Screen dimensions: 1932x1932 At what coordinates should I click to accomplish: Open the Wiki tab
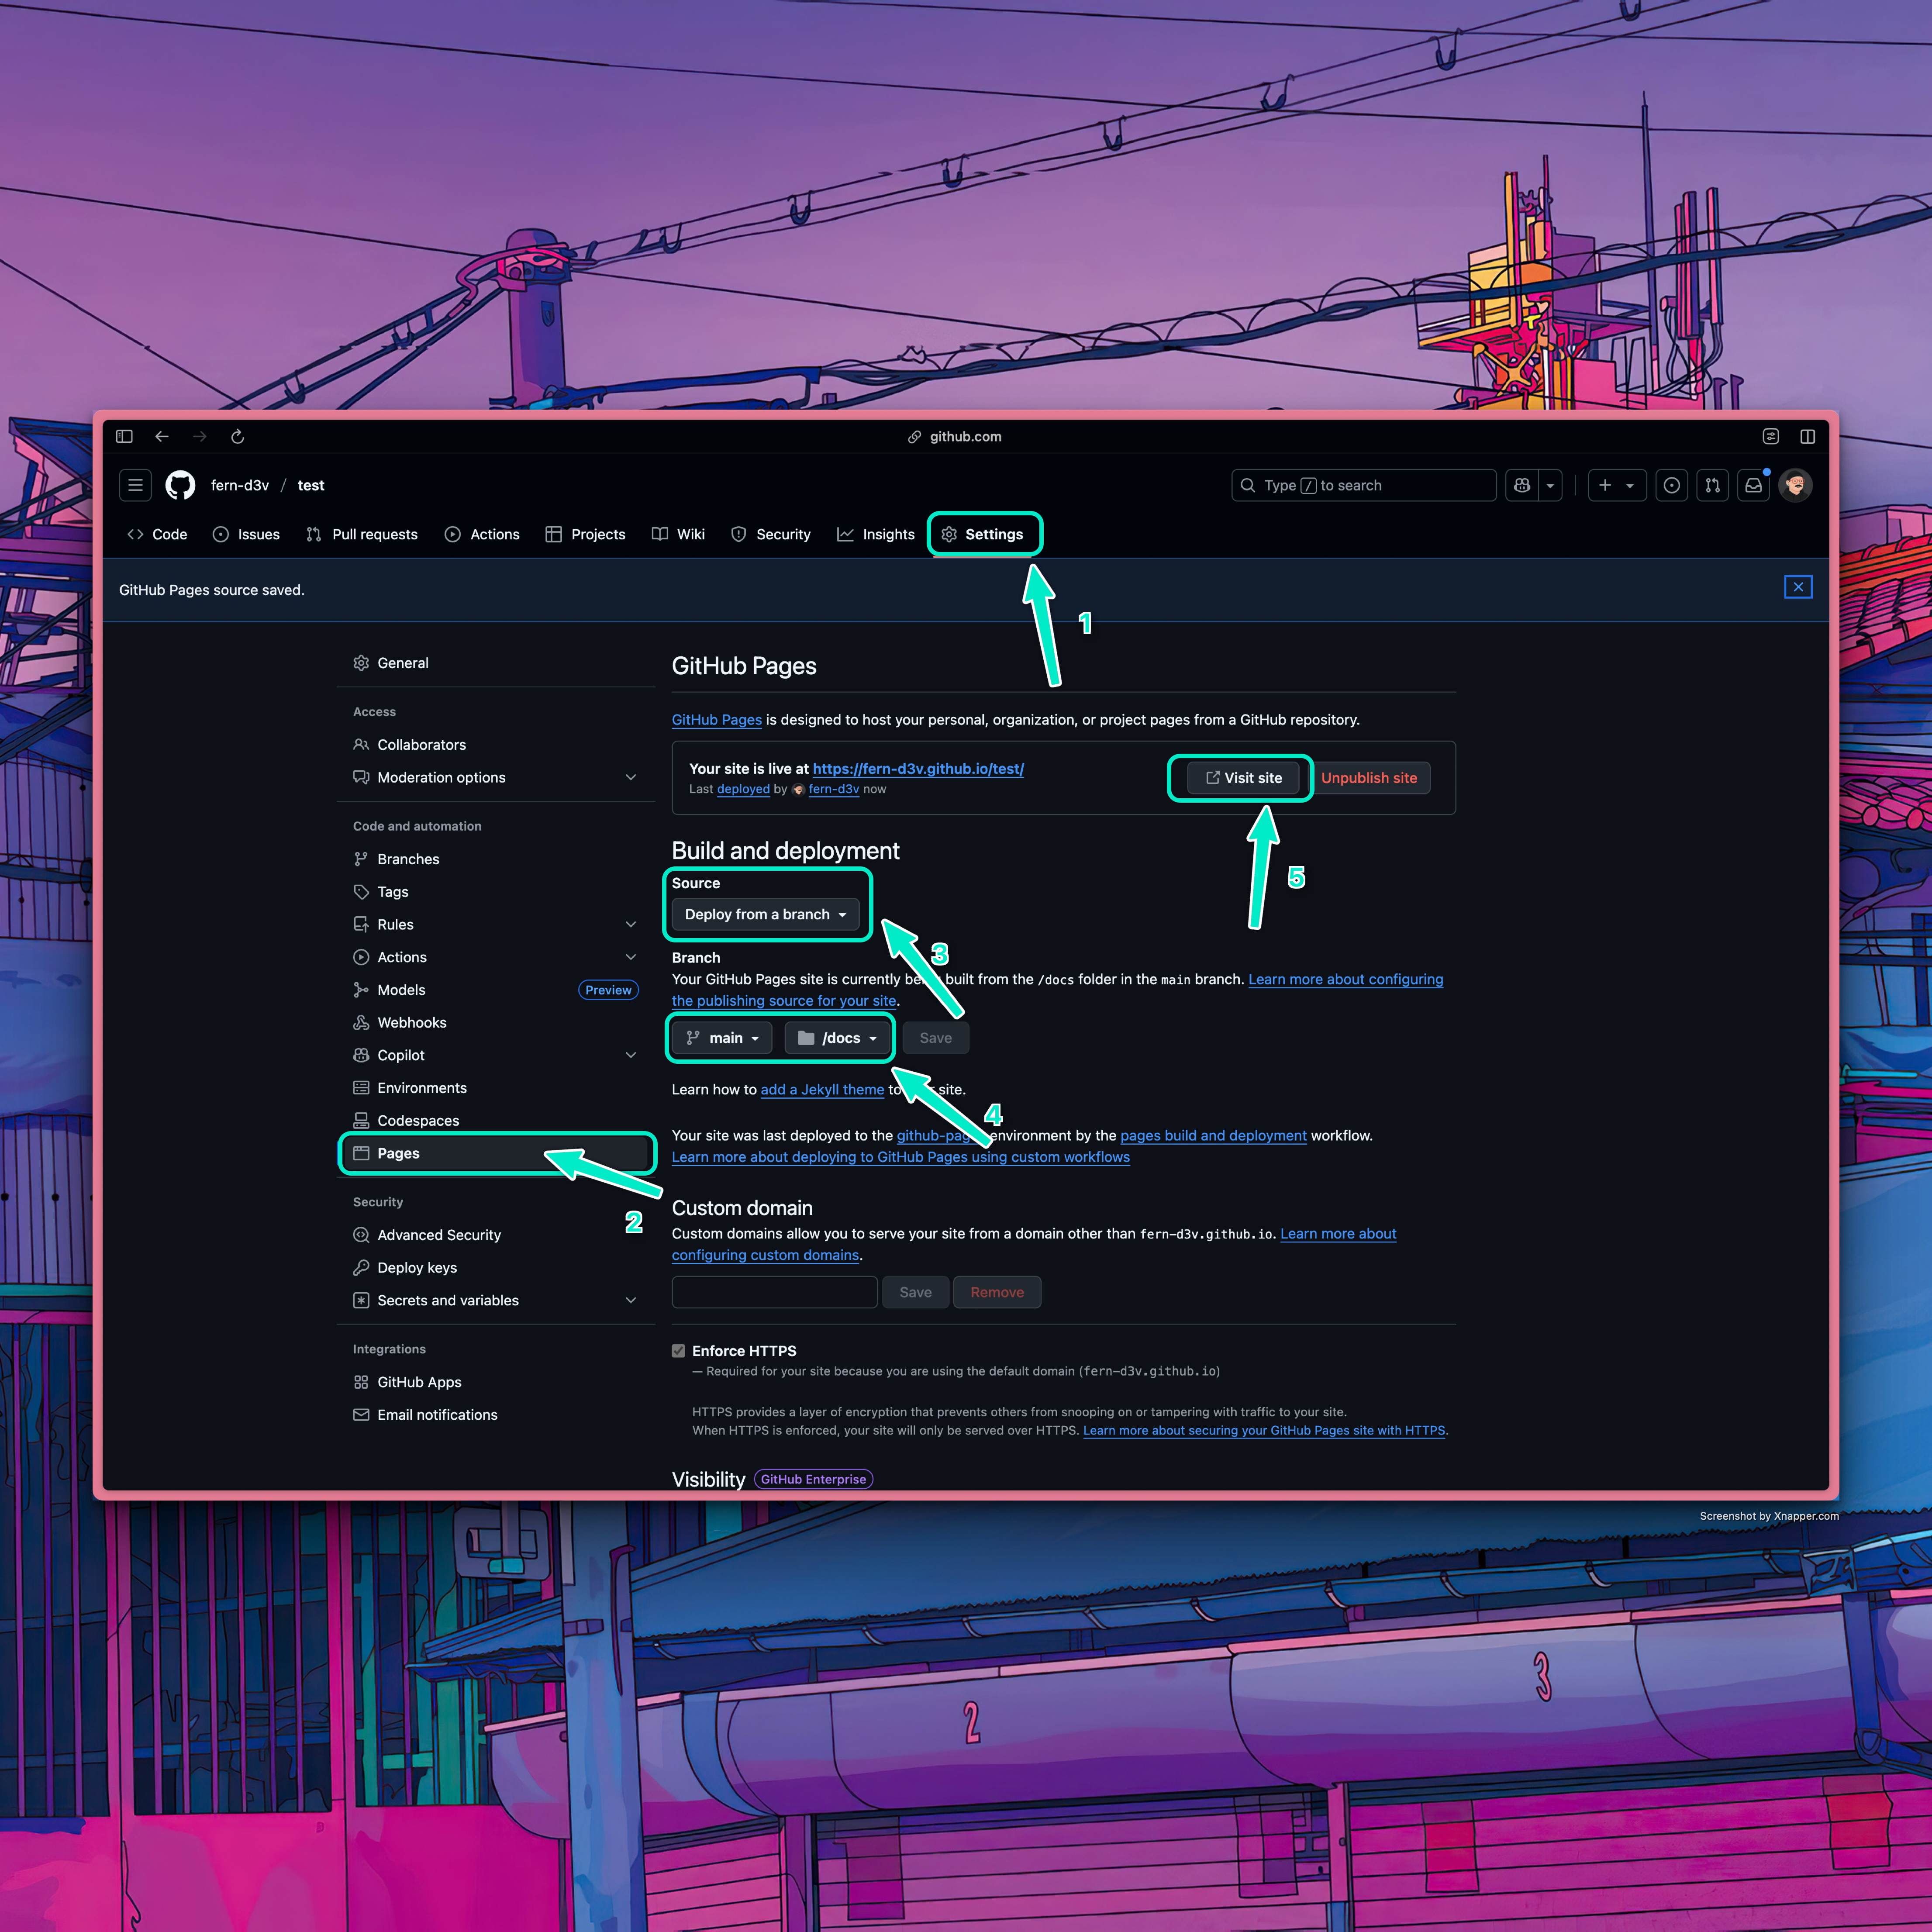(x=678, y=534)
